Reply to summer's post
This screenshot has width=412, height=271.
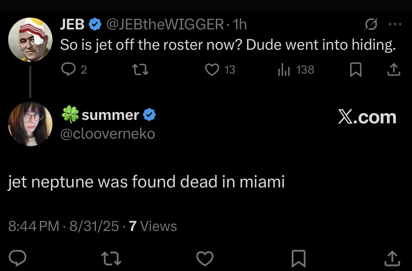coord(17,258)
